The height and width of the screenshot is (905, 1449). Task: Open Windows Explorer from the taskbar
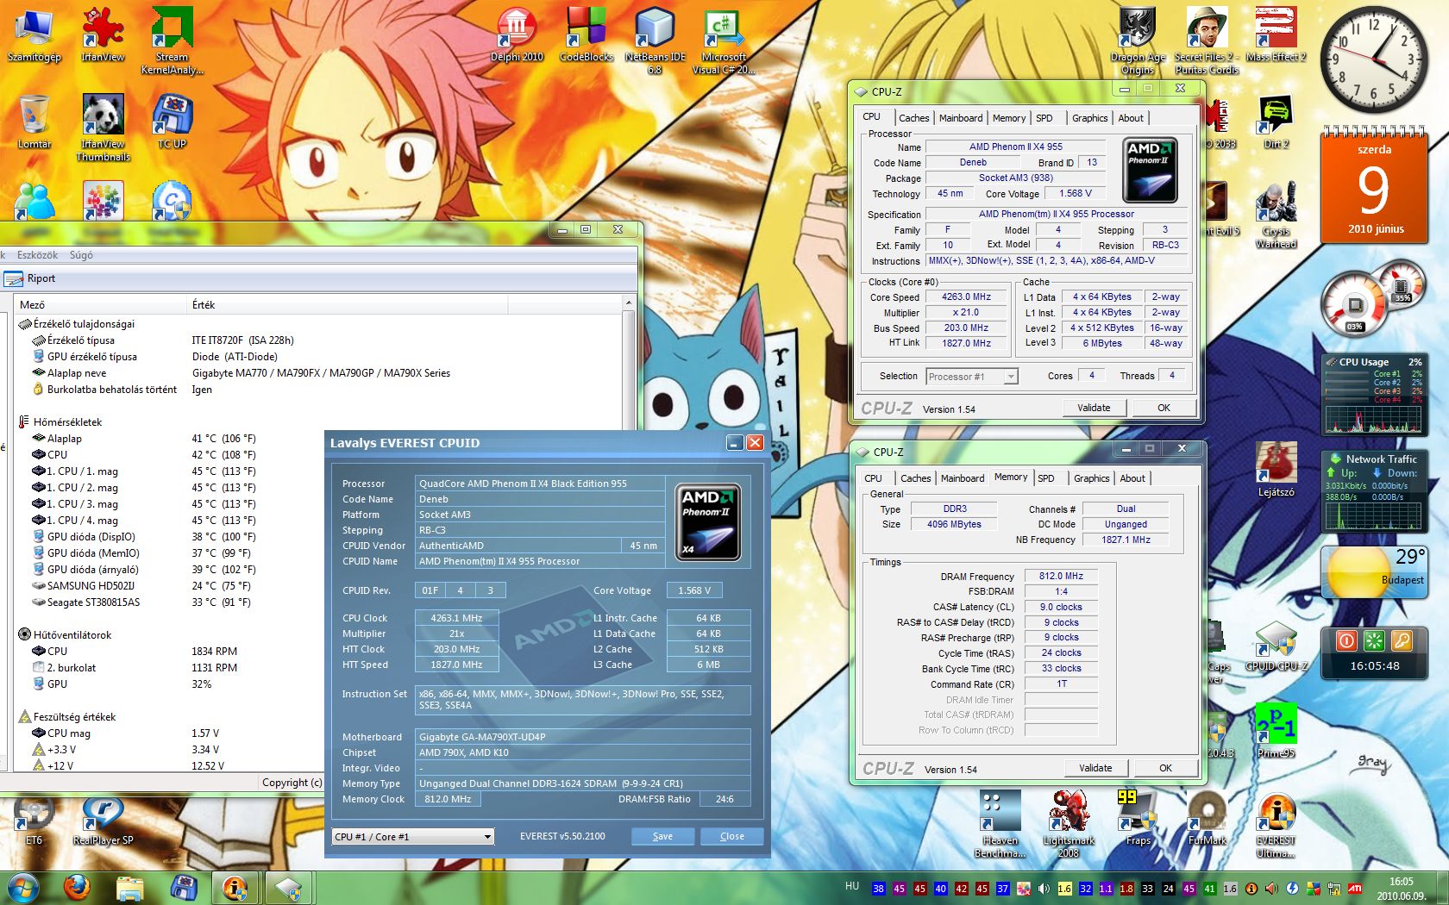tap(129, 888)
